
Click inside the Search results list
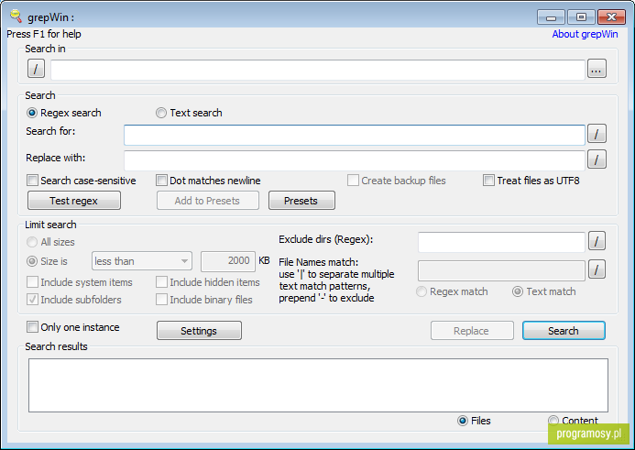click(x=318, y=385)
